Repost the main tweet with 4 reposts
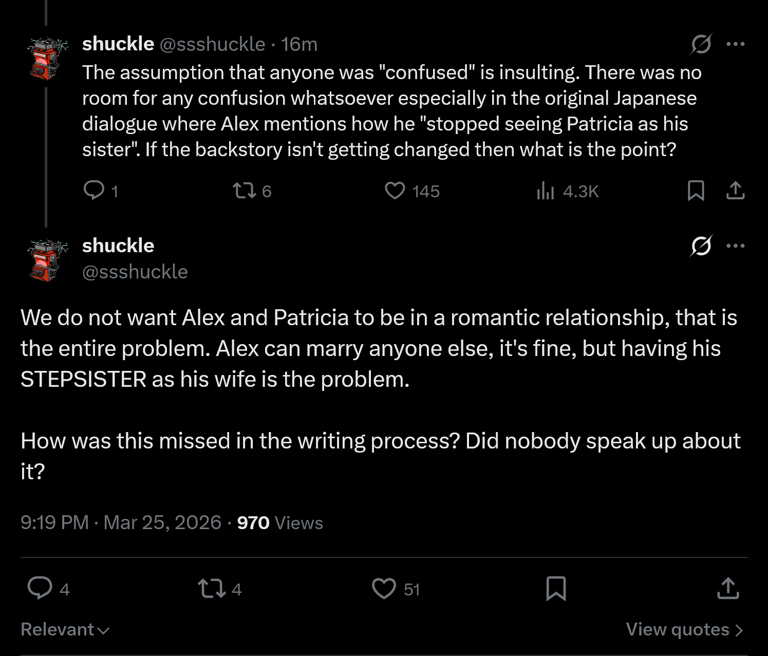The height and width of the screenshot is (656, 768). (212, 589)
